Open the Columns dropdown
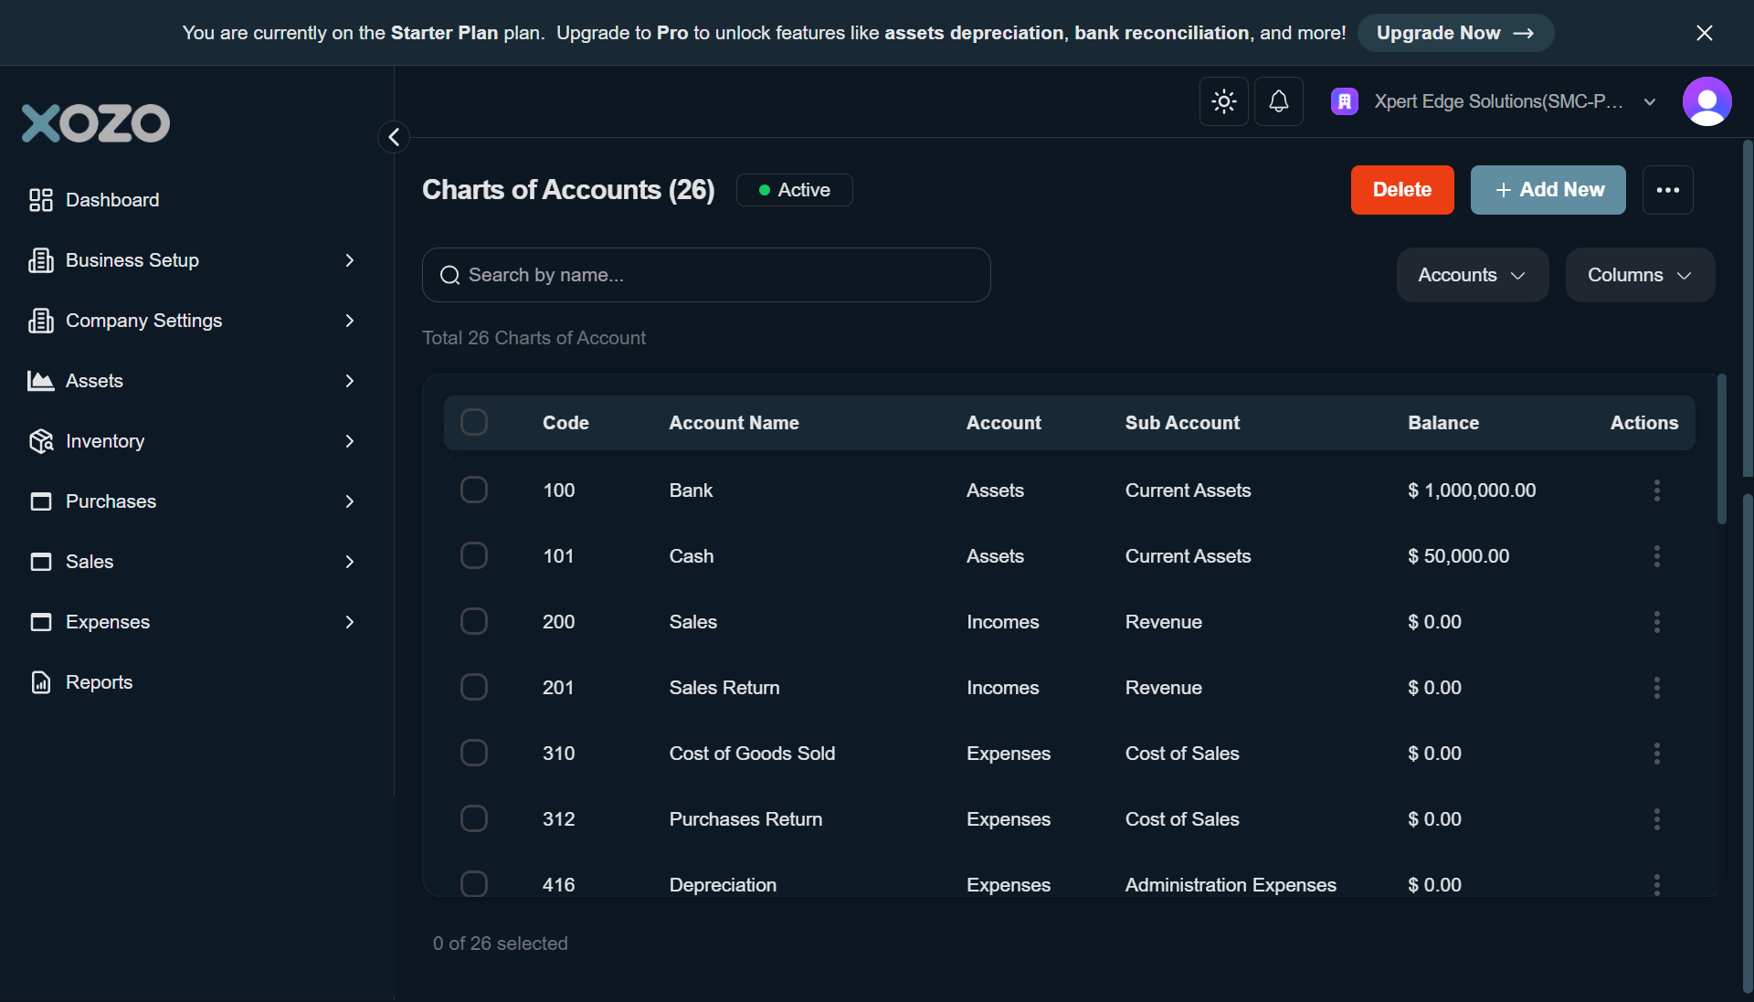This screenshot has height=1002, width=1754. (x=1639, y=275)
